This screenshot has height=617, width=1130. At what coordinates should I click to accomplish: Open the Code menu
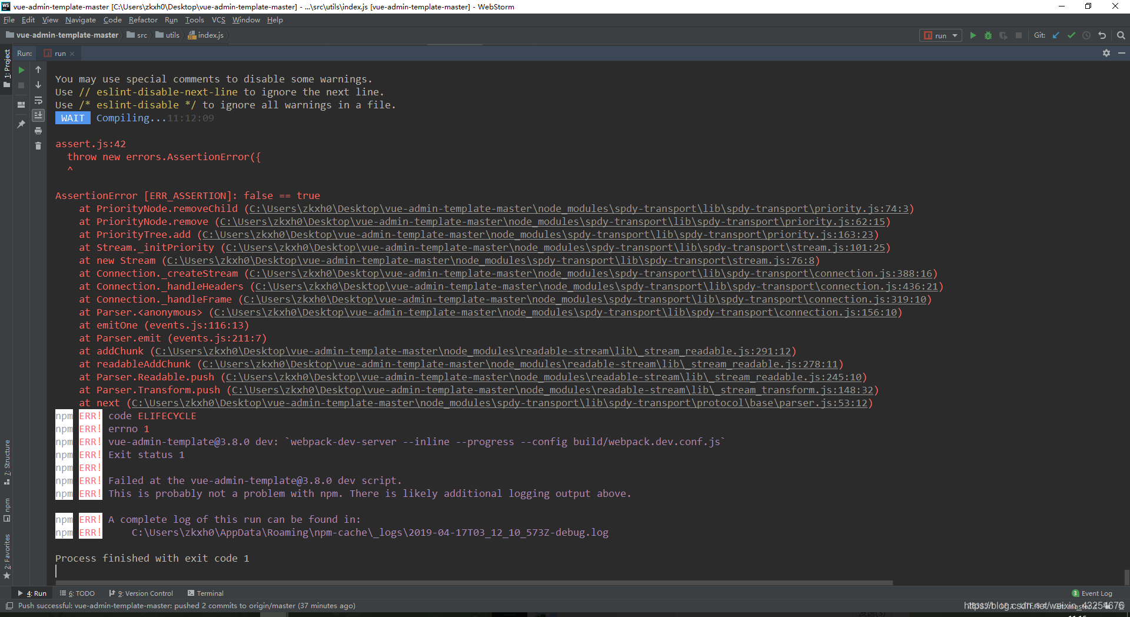coord(112,20)
